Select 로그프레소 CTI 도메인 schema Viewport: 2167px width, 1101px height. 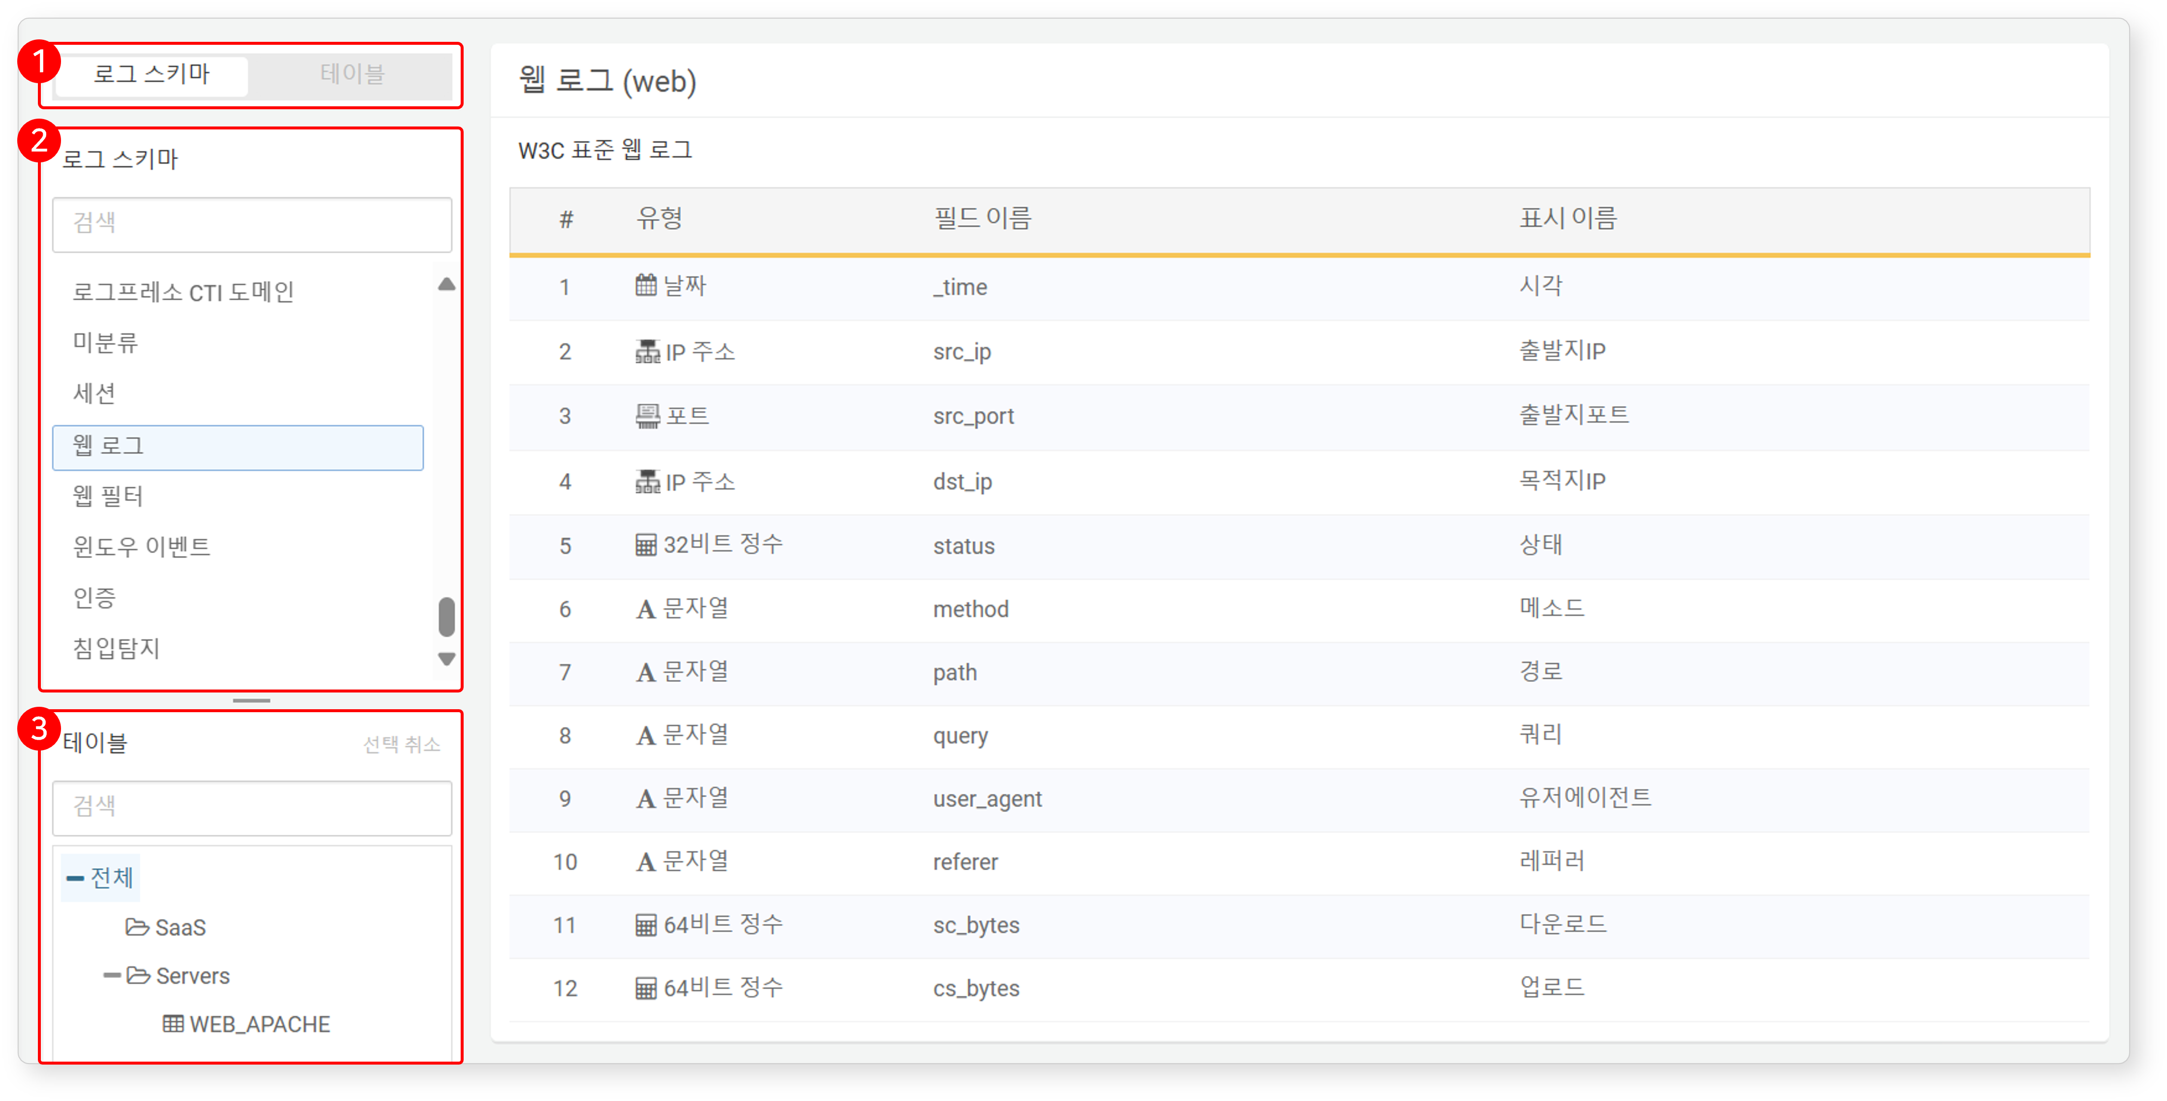coord(183,292)
